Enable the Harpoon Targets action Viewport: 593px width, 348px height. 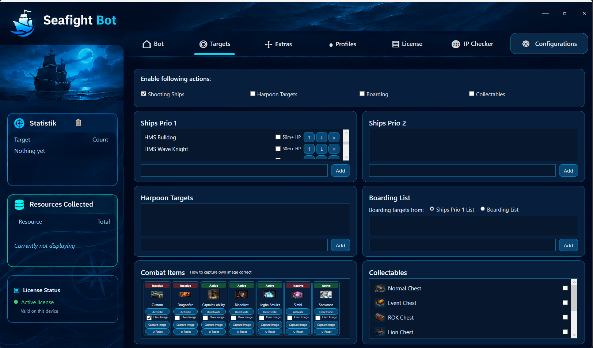click(x=253, y=94)
